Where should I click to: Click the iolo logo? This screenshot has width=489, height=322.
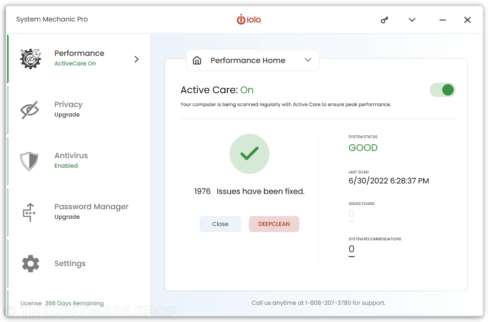tap(249, 20)
